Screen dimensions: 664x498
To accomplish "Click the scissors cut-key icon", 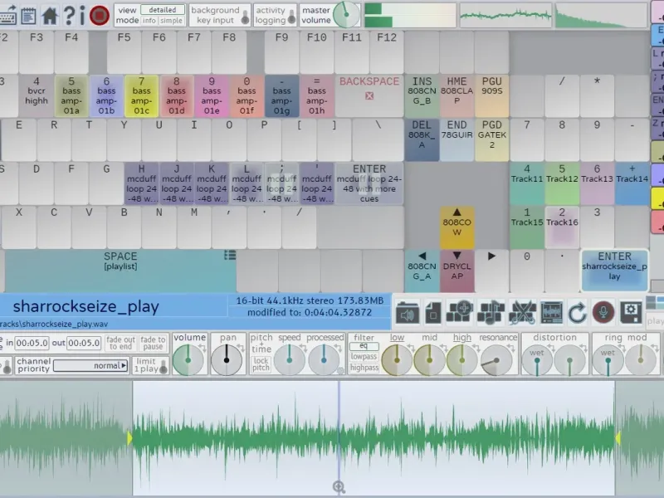I will 522,313.
